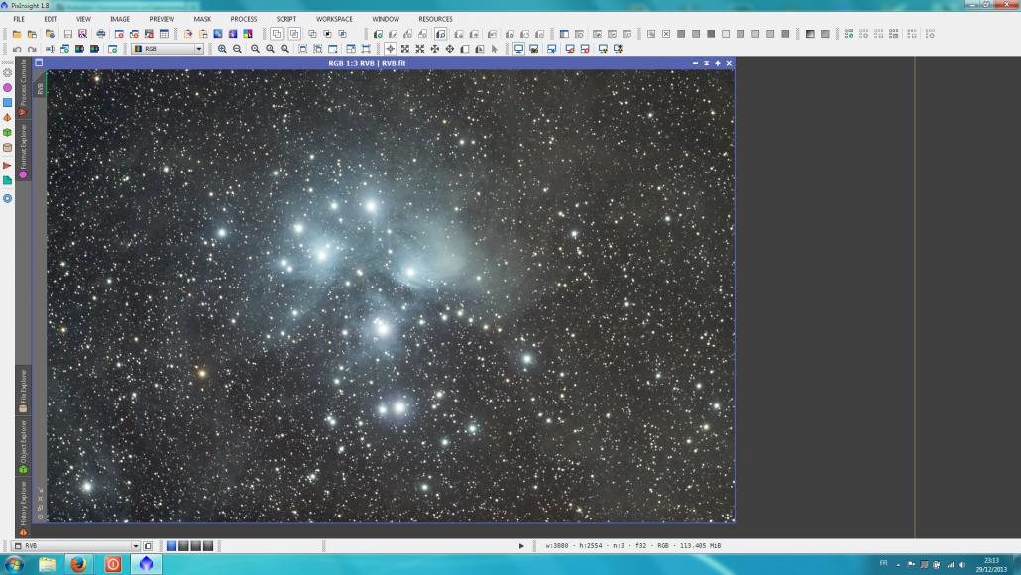Select the pan four-arrow move tool

[450, 49]
